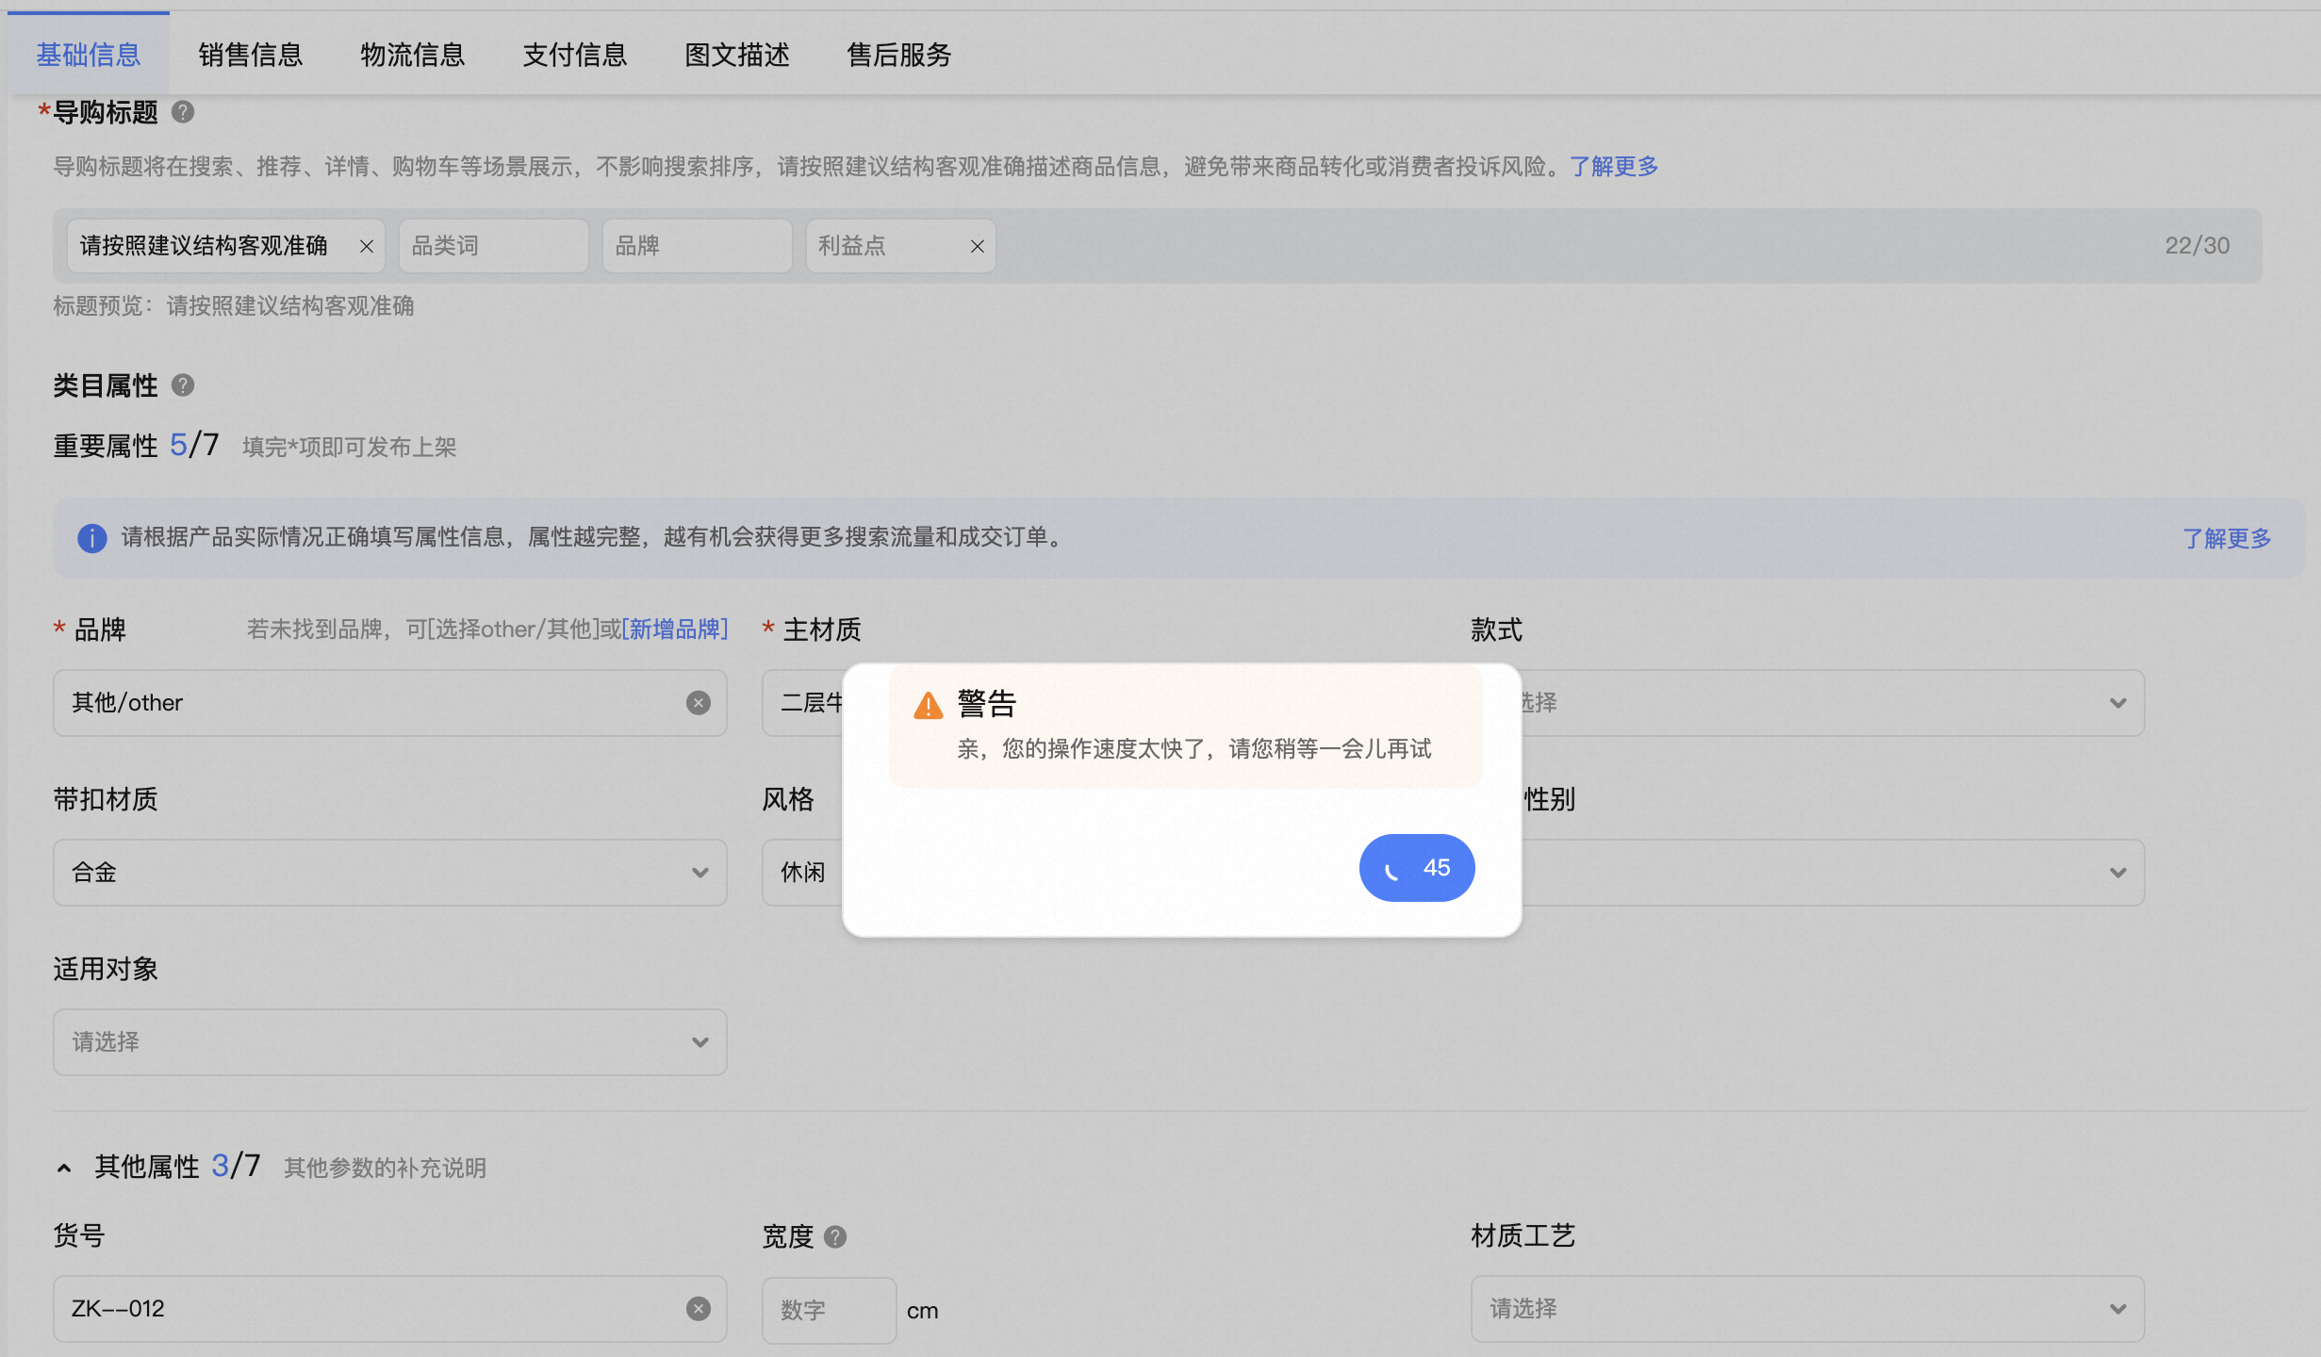Click the 品牌 title segment field
Image resolution: width=2321 pixels, height=1357 pixels.
(698, 246)
